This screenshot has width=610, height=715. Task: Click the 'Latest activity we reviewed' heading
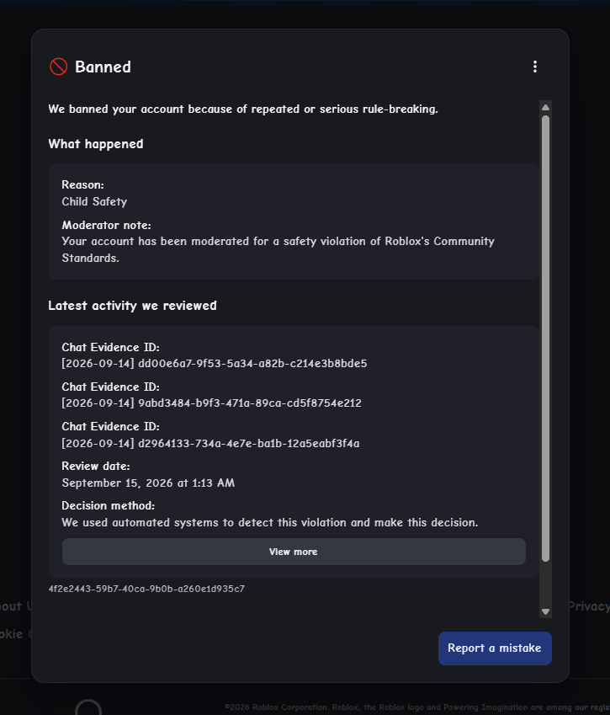click(133, 306)
